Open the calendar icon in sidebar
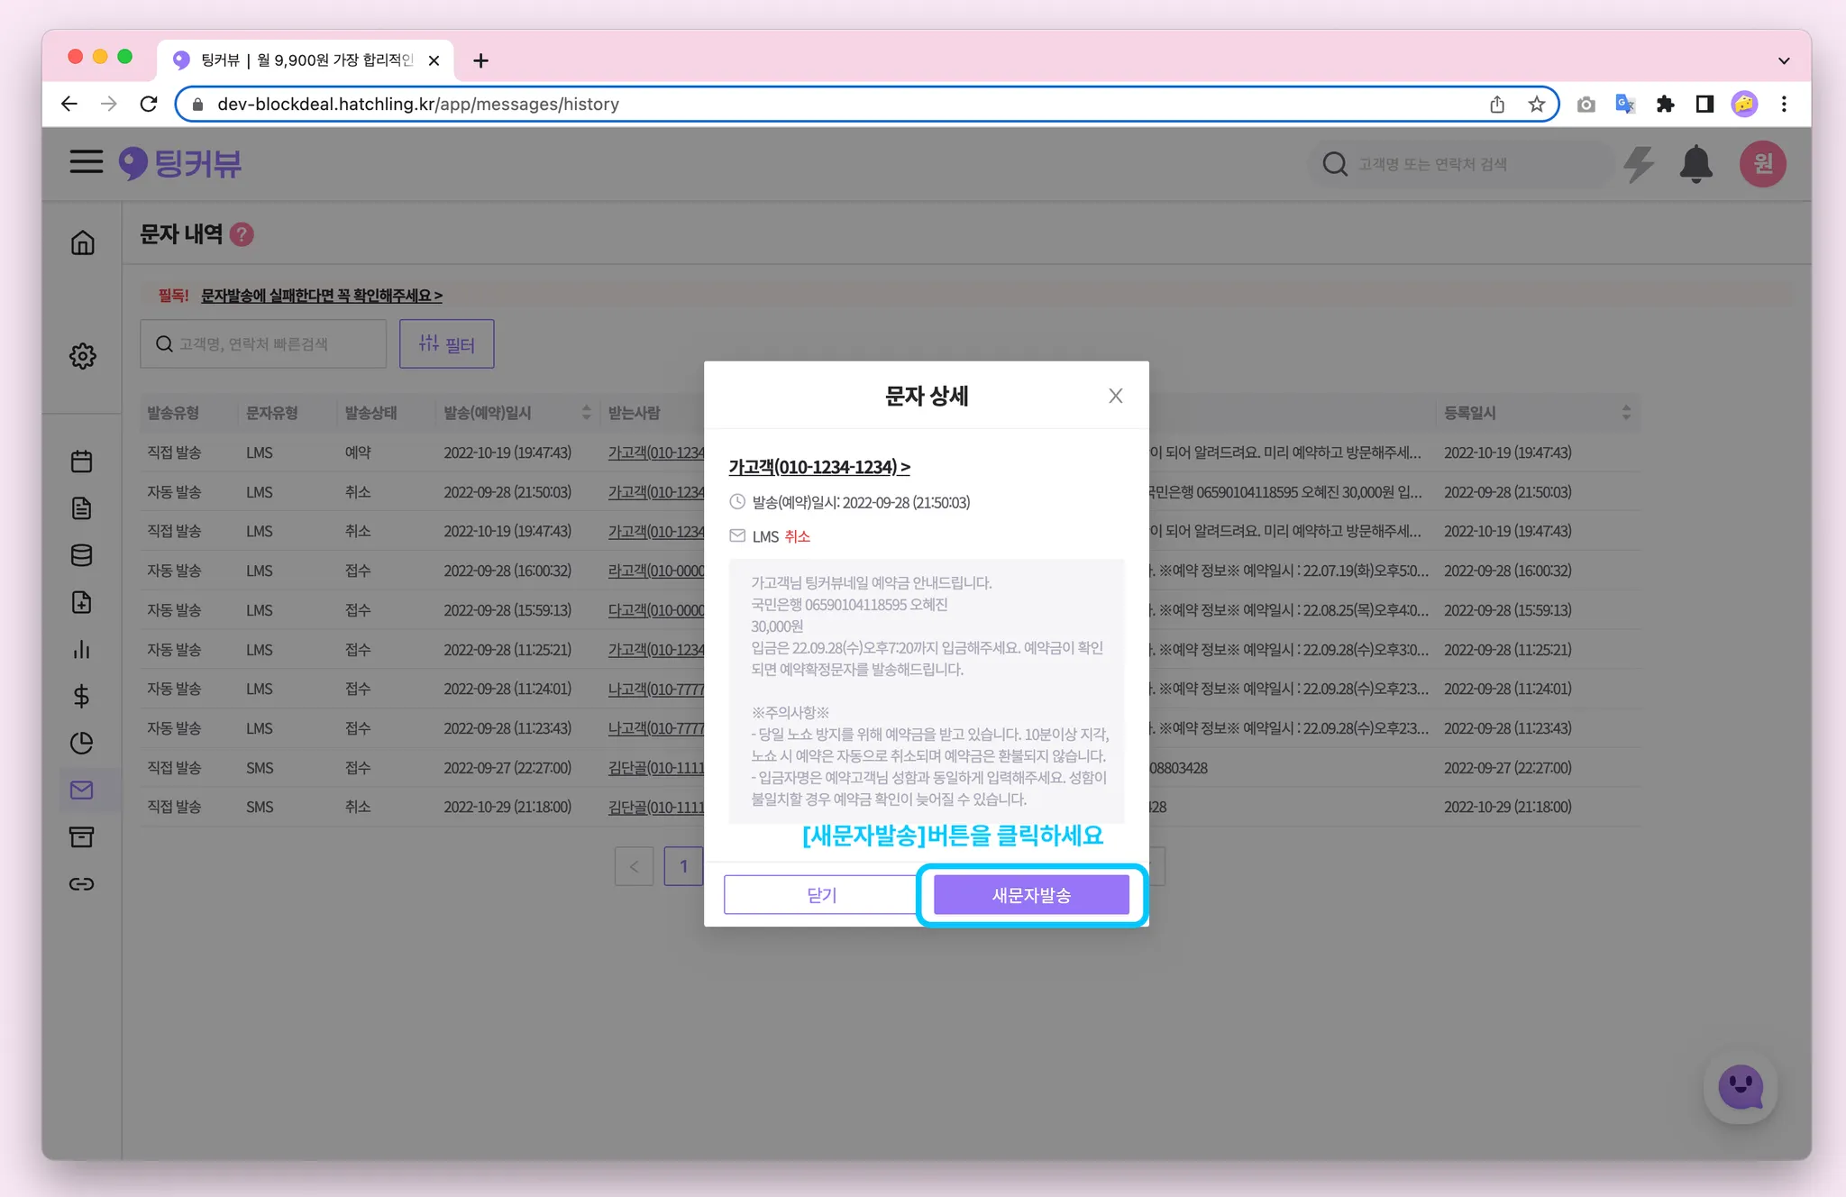The image size is (1846, 1197). tap(82, 461)
